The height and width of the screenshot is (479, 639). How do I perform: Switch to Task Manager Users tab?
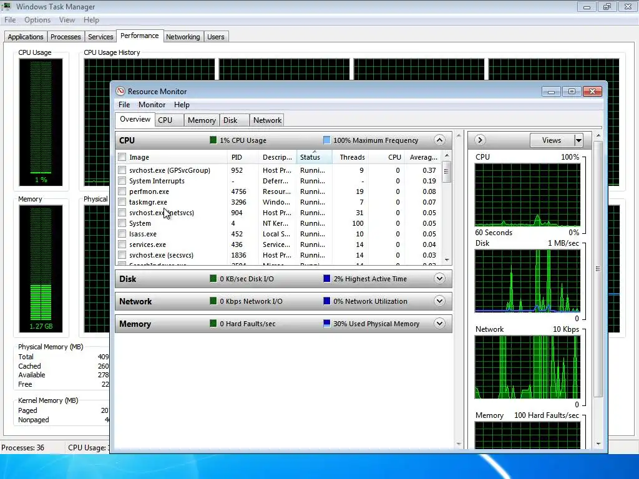click(x=215, y=37)
